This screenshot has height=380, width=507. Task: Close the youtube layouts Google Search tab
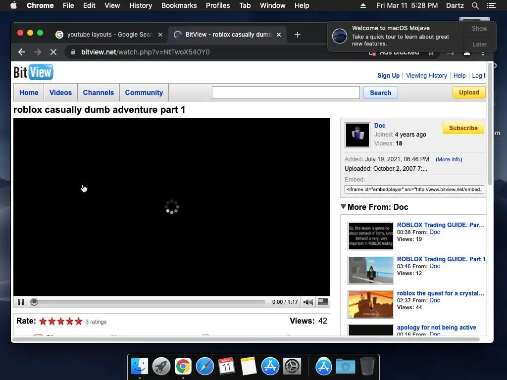[160, 35]
